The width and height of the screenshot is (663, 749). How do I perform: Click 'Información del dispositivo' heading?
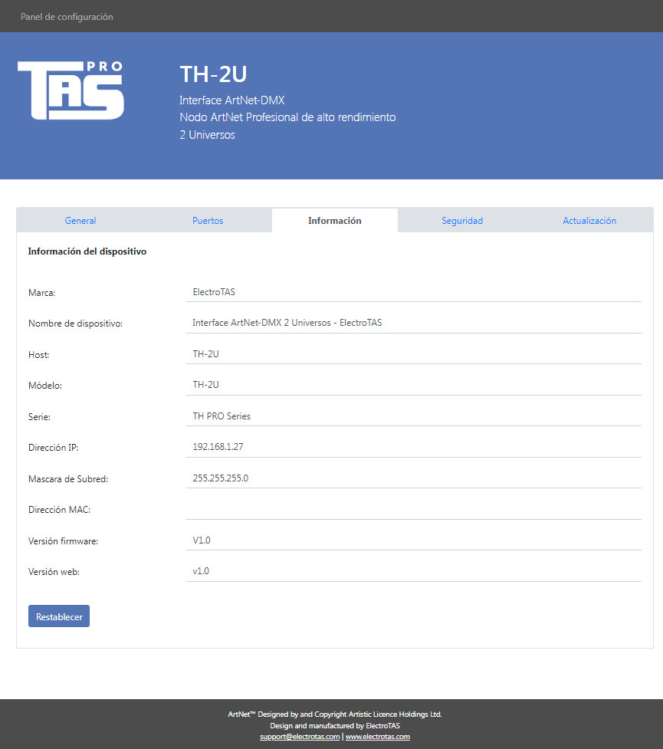pos(87,251)
